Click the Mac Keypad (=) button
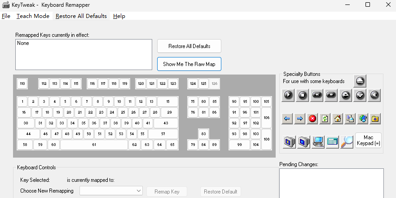Image resolution: width=396 pixels, height=198 pixels. (369, 141)
